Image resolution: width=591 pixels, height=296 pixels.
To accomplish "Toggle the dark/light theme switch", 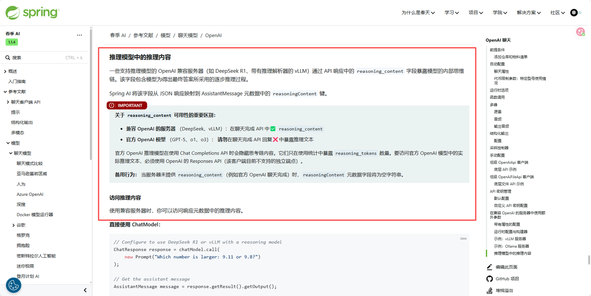I will click(576, 12).
